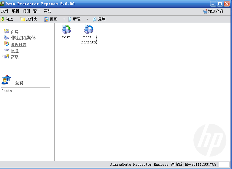The height and width of the screenshot is (169, 232).
Task: Open the 视图 menu in menu bar
Action: coord(26,11)
